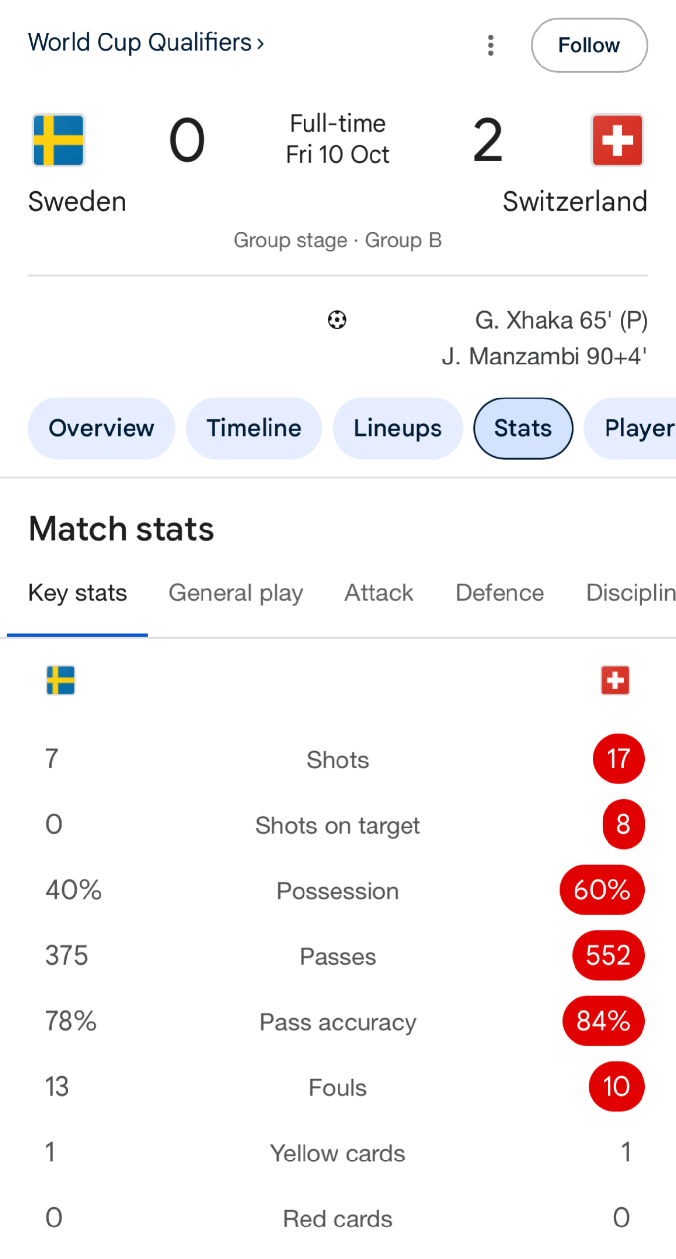This screenshot has width=676, height=1259.
Task: Open the three-dot more options menu
Action: pos(490,45)
